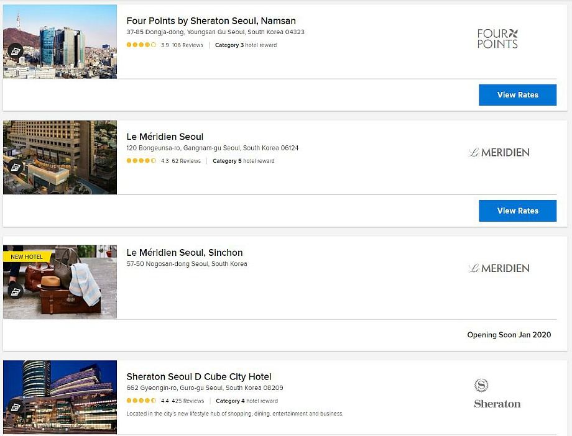
Task: Read the 425 Reviews link
Action: click(x=188, y=401)
